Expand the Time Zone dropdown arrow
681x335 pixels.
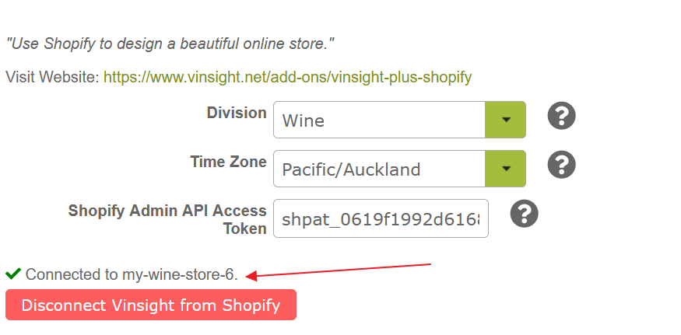(x=505, y=169)
